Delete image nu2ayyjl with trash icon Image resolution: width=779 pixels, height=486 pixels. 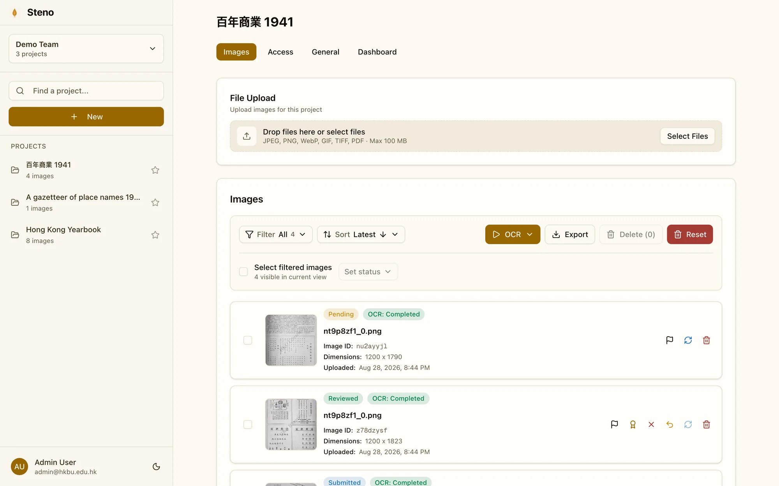[707, 340]
